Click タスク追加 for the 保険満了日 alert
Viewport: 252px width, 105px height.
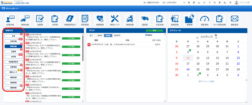pos(71,88)
